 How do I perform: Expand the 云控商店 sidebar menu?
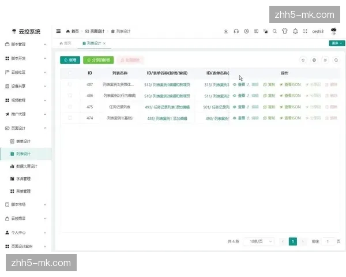pos(25,219)
